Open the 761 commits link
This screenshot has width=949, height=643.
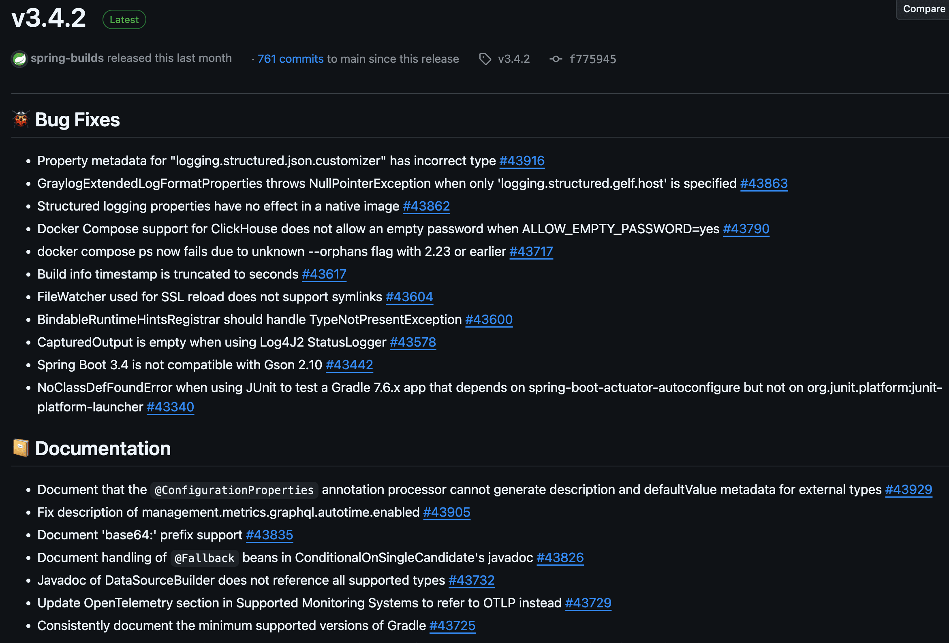pos(291,59)
